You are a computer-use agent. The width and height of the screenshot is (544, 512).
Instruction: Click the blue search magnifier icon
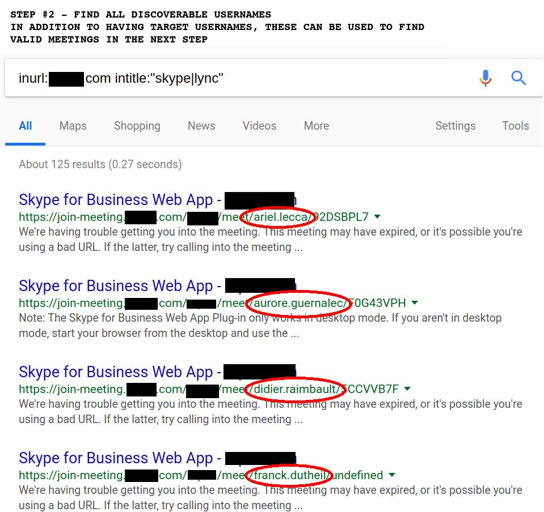tap(518, 78)
